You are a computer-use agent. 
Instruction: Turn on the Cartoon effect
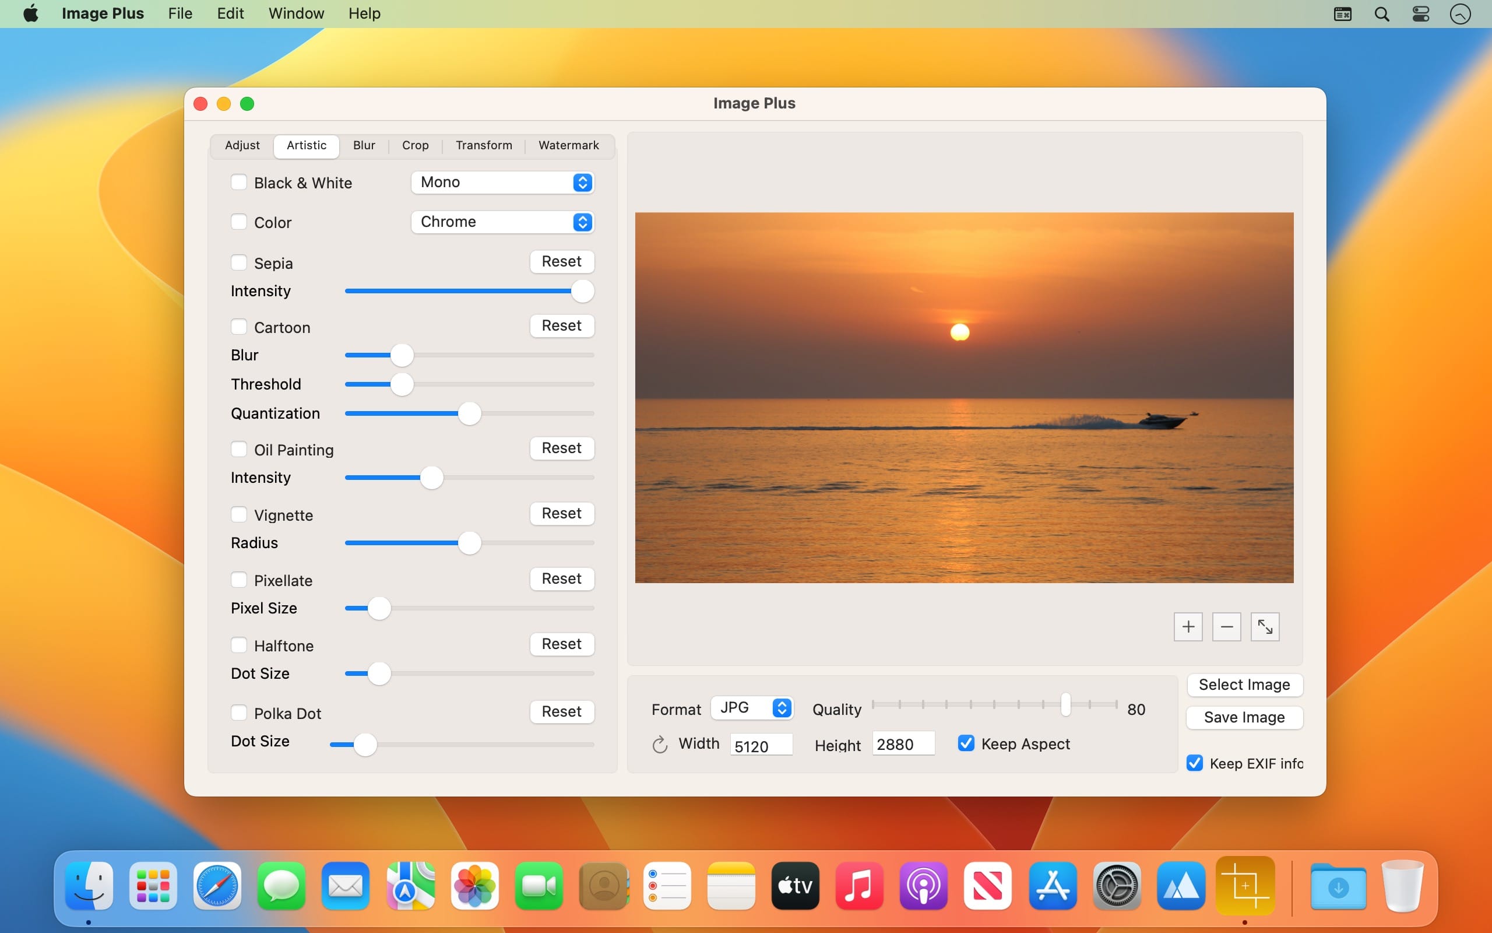coord(238,327)
